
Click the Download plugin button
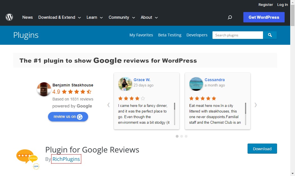(262, 149)
